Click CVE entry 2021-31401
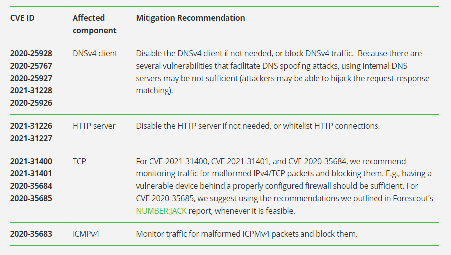Image resolution: width=451 pixels, height=255 pixels. click(31, 173)
